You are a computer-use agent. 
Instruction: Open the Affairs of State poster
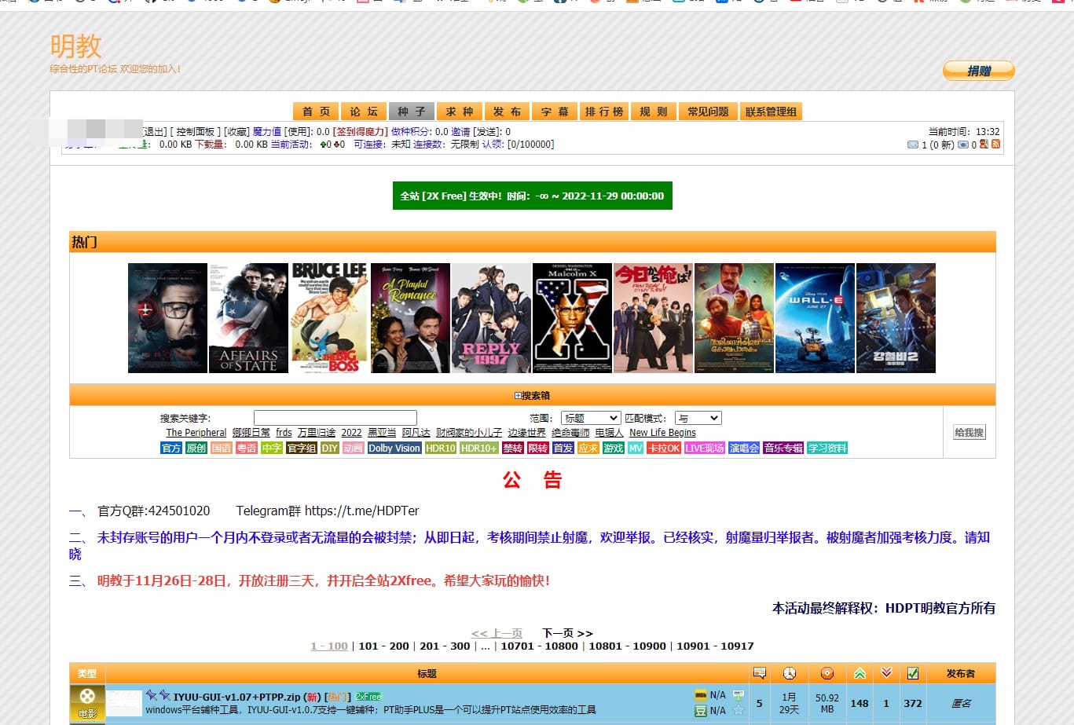(248, 318)
